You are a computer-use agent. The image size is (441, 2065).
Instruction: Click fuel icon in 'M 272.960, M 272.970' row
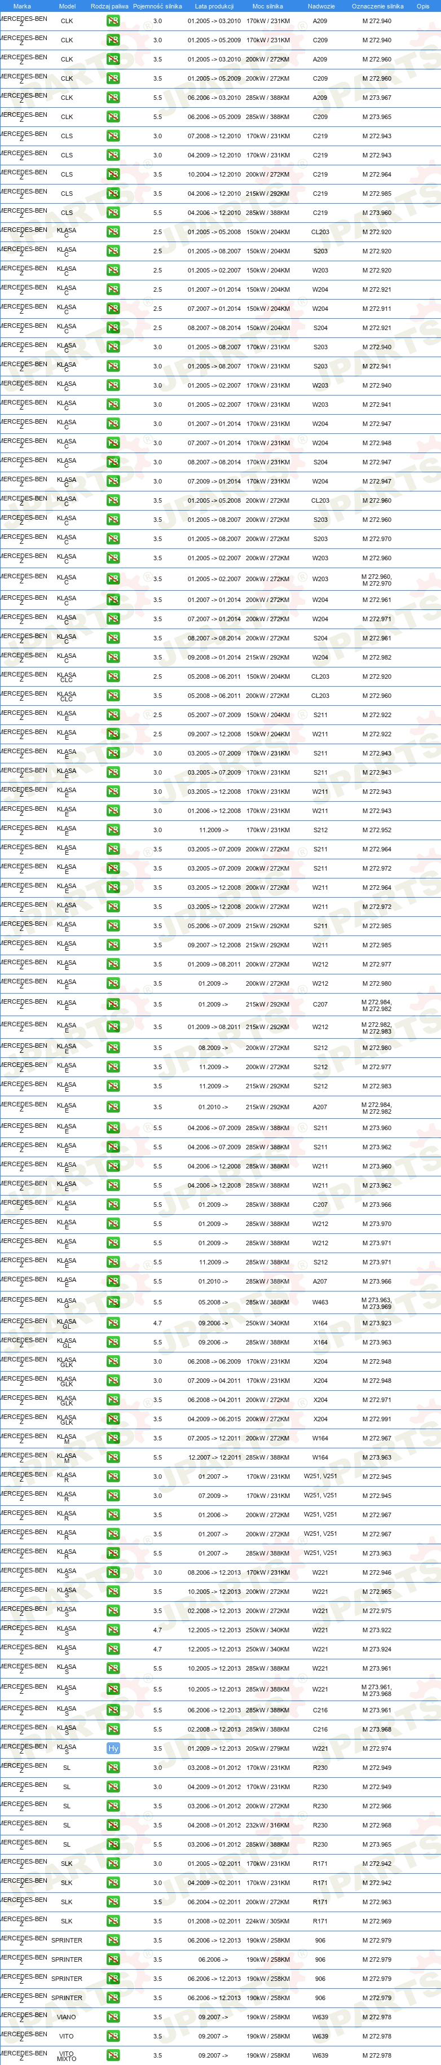pos(113,579)
